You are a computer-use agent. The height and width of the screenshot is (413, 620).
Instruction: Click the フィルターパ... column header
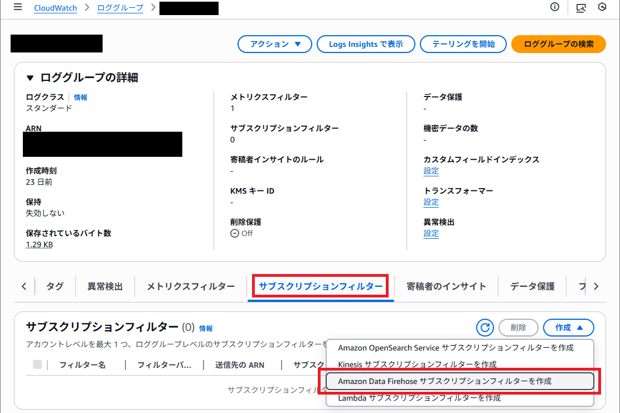(164, 364)
